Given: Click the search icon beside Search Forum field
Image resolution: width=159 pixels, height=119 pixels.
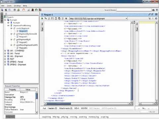Looking at the screenshot, I should pyautogui.click(x=153, y=10).
